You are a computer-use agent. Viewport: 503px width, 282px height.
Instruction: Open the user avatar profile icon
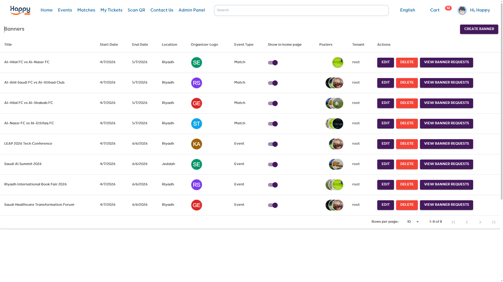(462, 10)
